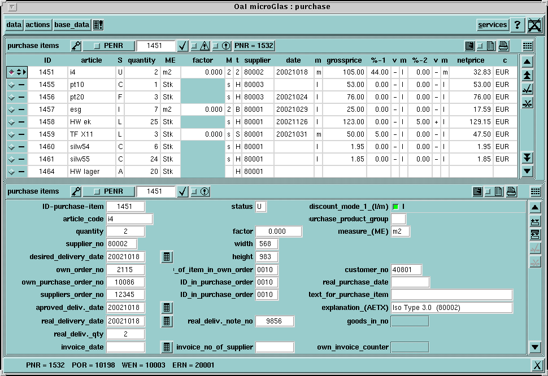The width and height of the screenshot is (548, 376).
Task: Click the warning triangle icon in the upper toolbar
Action: (x=205, y=46)
